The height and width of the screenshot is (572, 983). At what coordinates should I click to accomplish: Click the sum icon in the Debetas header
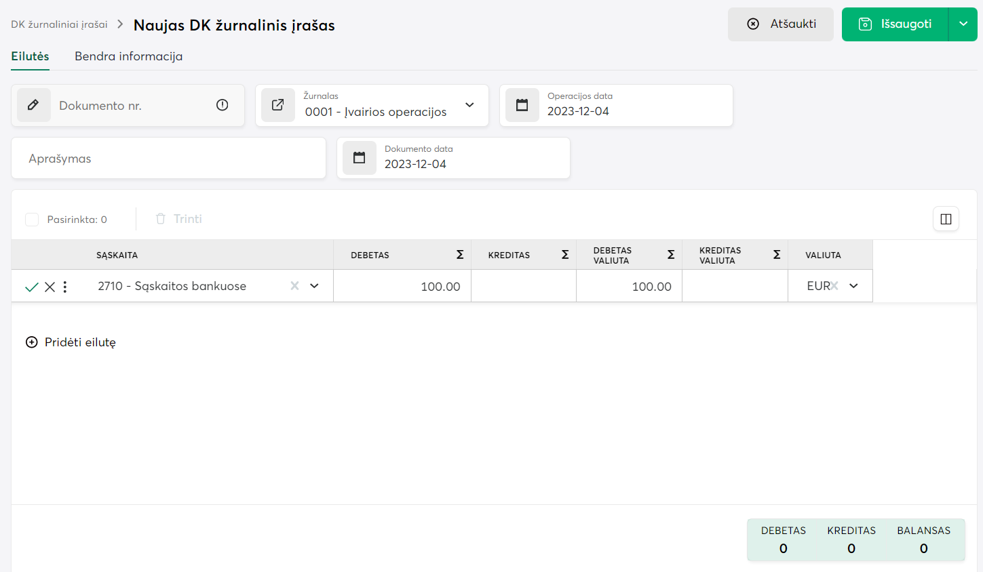[x=460, y=255]
